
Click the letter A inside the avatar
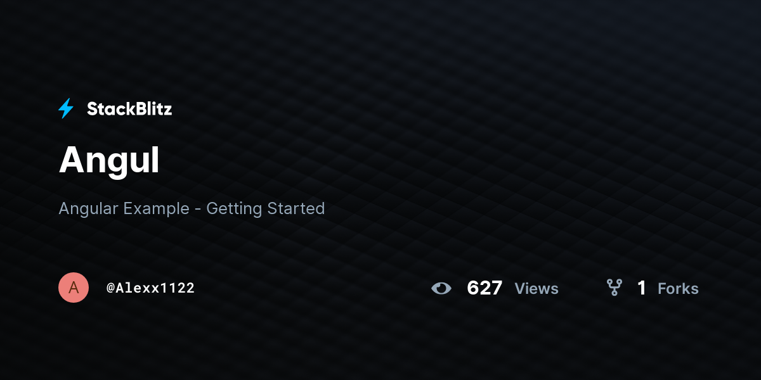coord(74,288)
